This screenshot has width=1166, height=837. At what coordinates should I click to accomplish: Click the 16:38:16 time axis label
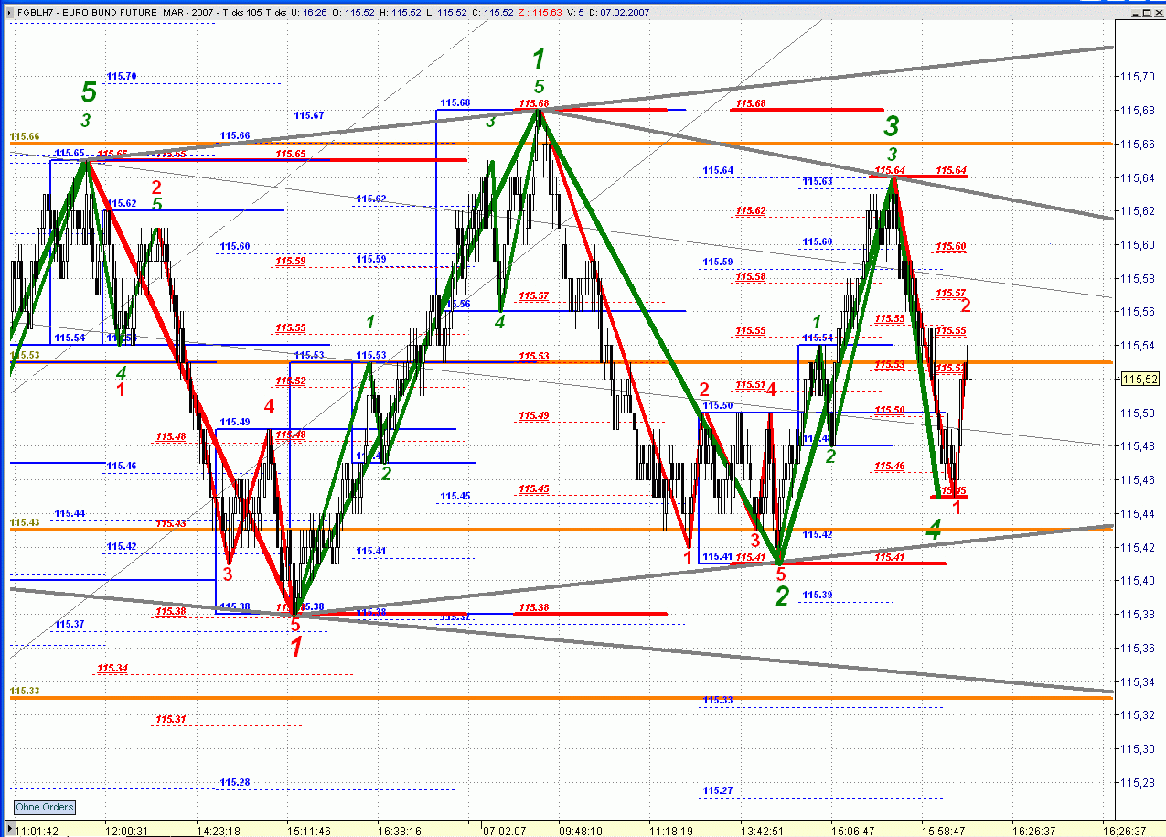[399, 831]
